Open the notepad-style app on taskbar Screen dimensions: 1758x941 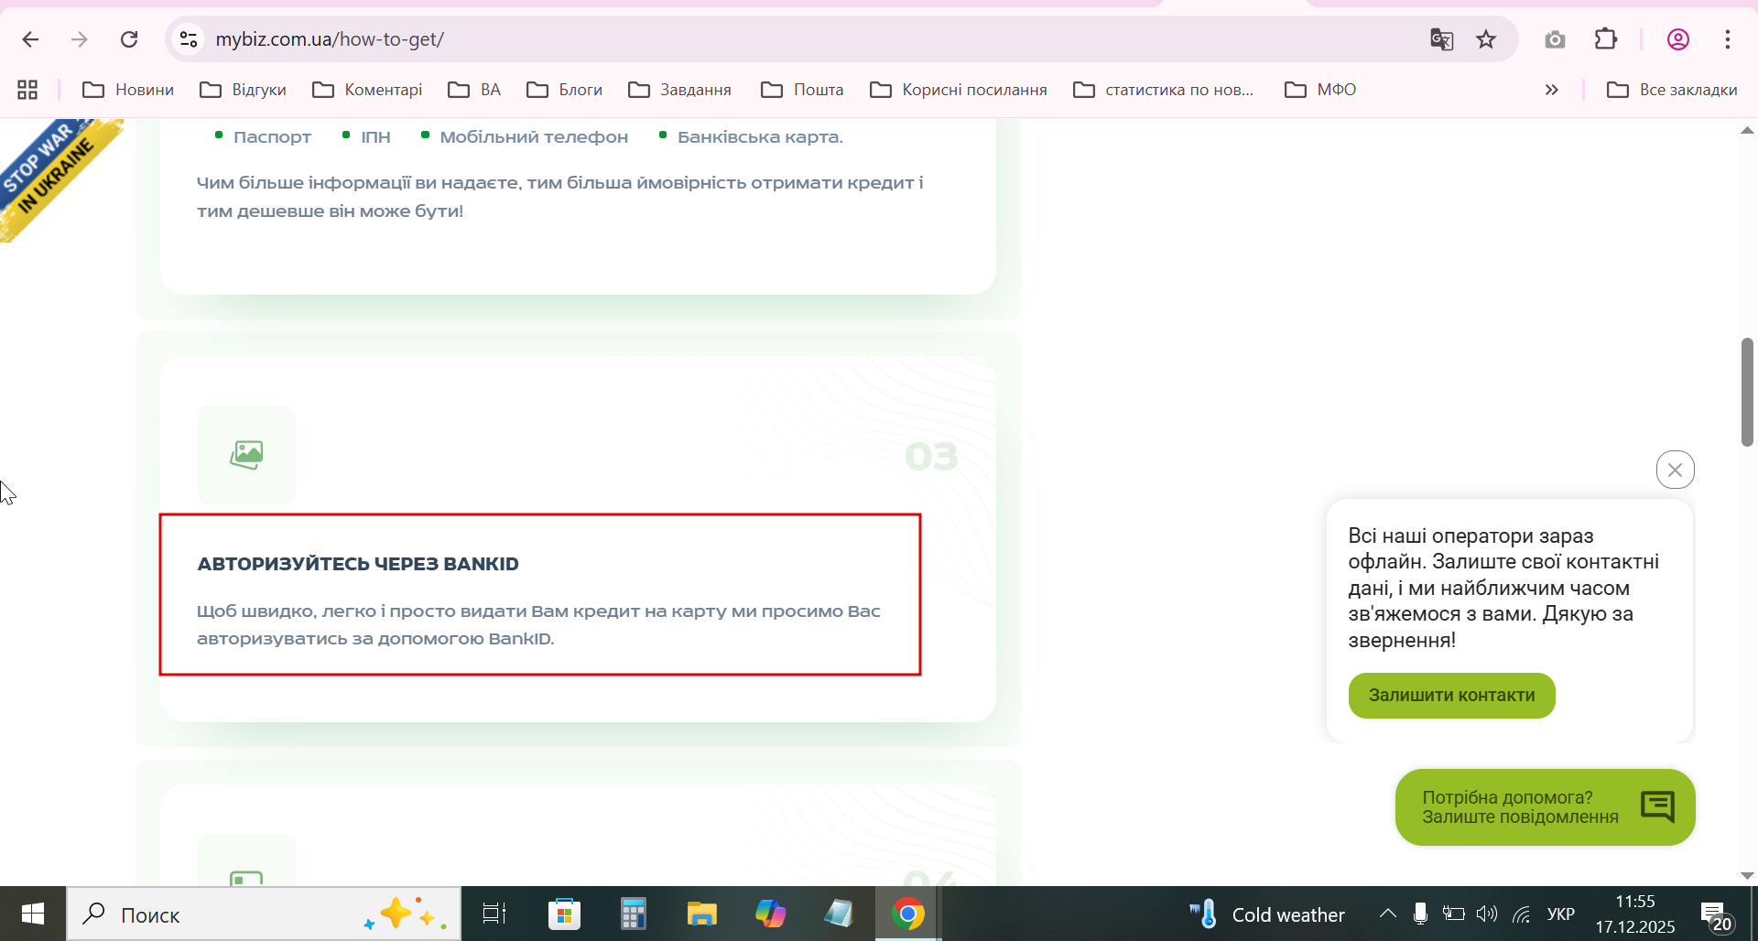pyautogui.click(x=839, y=914)
